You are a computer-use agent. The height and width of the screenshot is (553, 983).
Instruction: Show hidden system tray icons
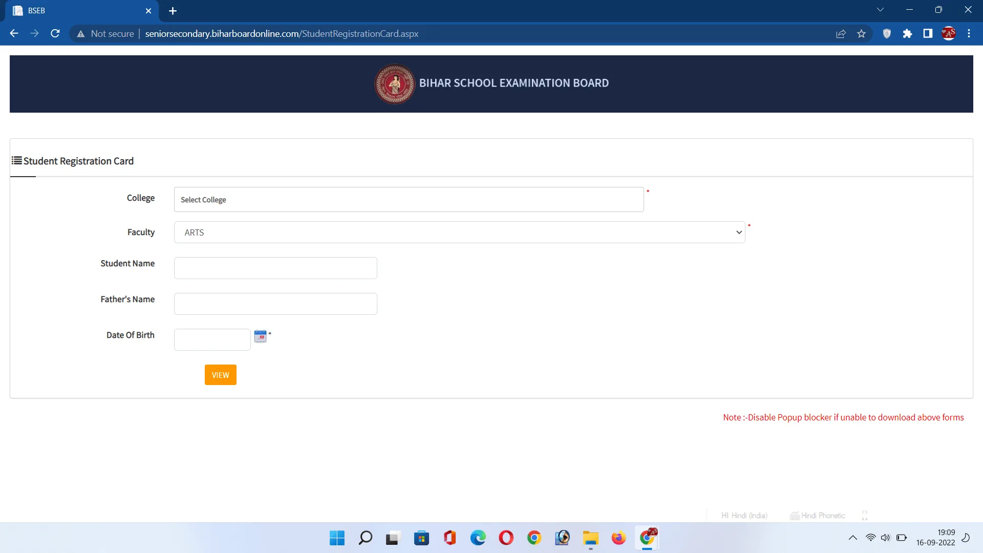852,538
